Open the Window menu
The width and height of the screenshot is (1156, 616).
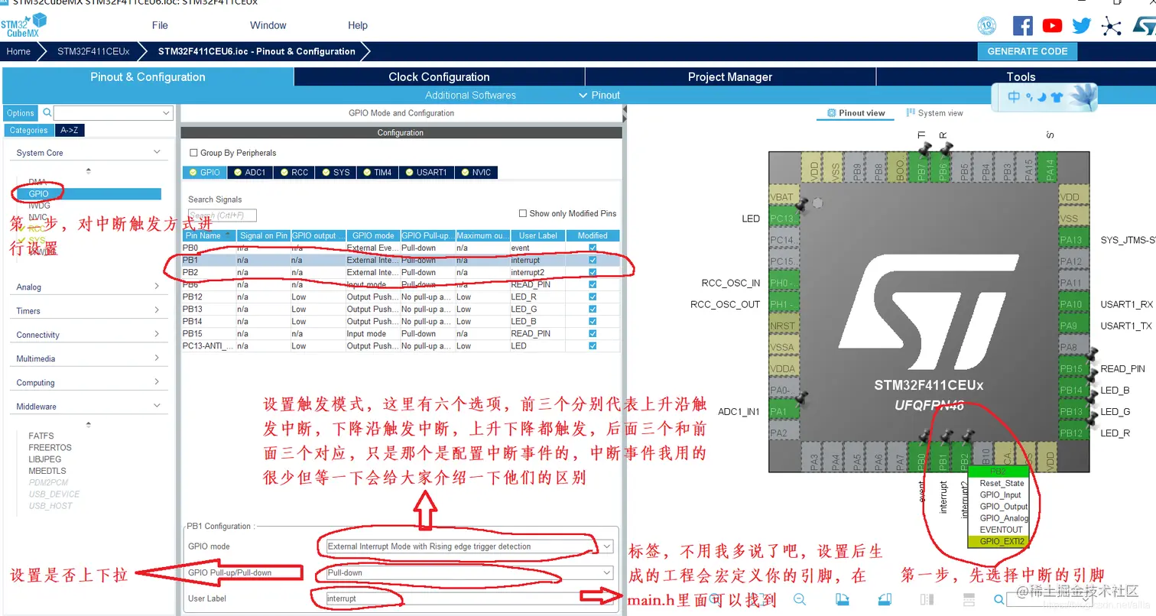click(x=268, y=25)
